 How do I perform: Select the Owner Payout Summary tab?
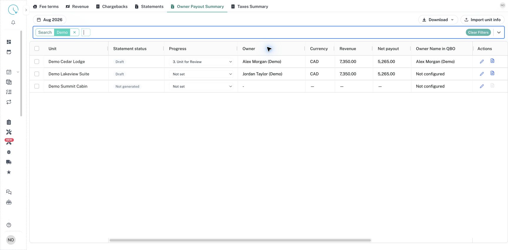pos(197,6)
